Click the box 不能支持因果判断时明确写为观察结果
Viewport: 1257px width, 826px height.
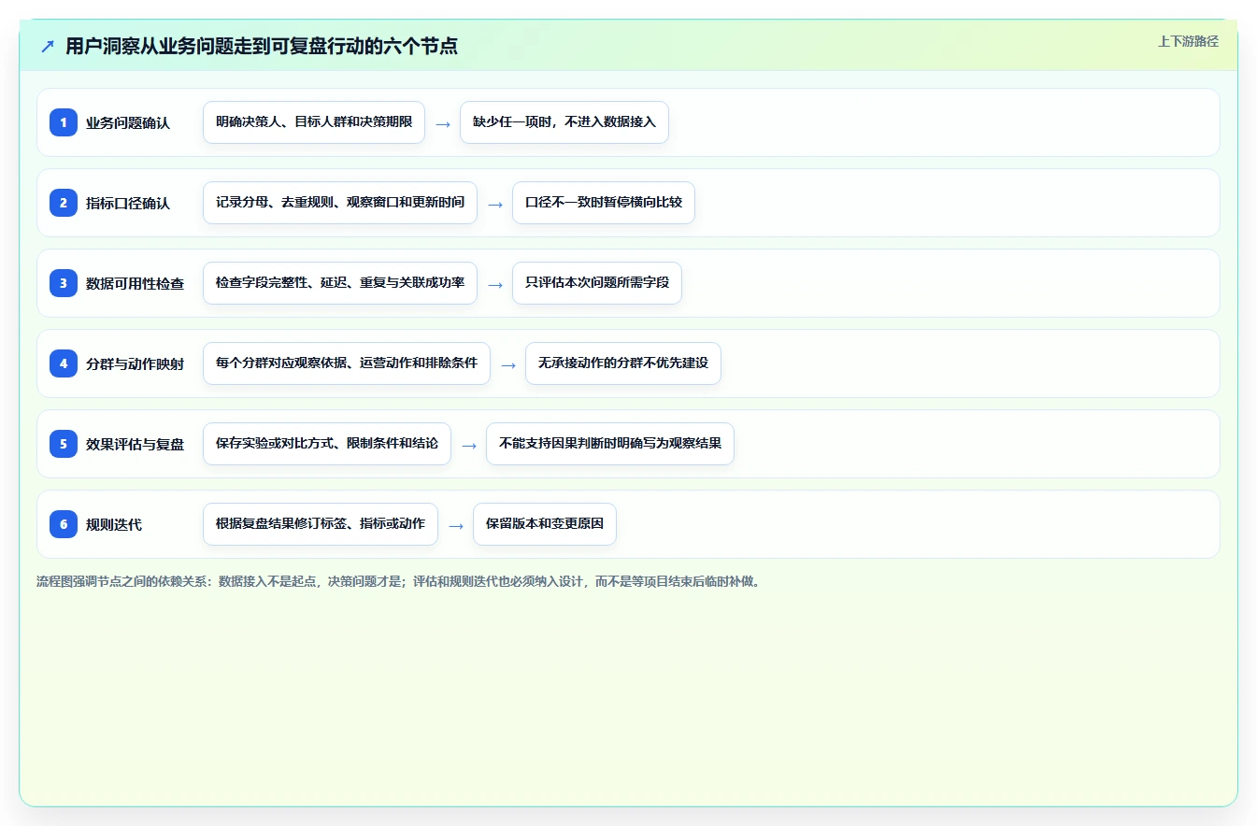pyautogui.click(x=610, y=444)
